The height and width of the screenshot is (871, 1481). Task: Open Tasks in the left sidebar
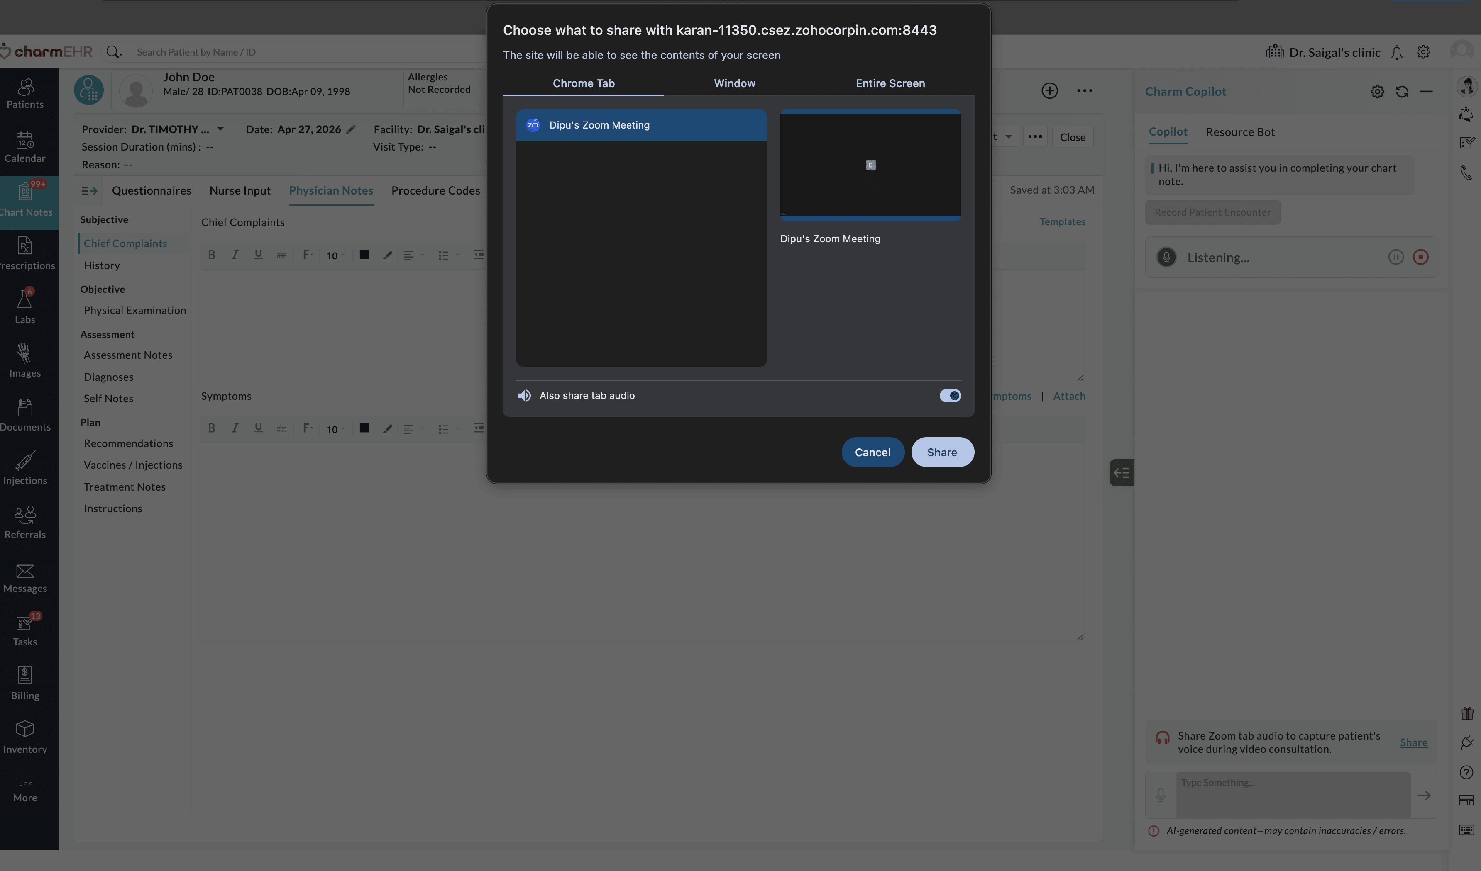click(25, 631)
